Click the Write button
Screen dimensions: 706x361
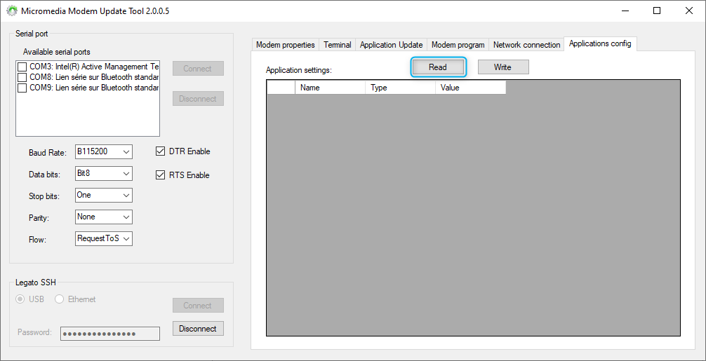(x=502, y=67)
